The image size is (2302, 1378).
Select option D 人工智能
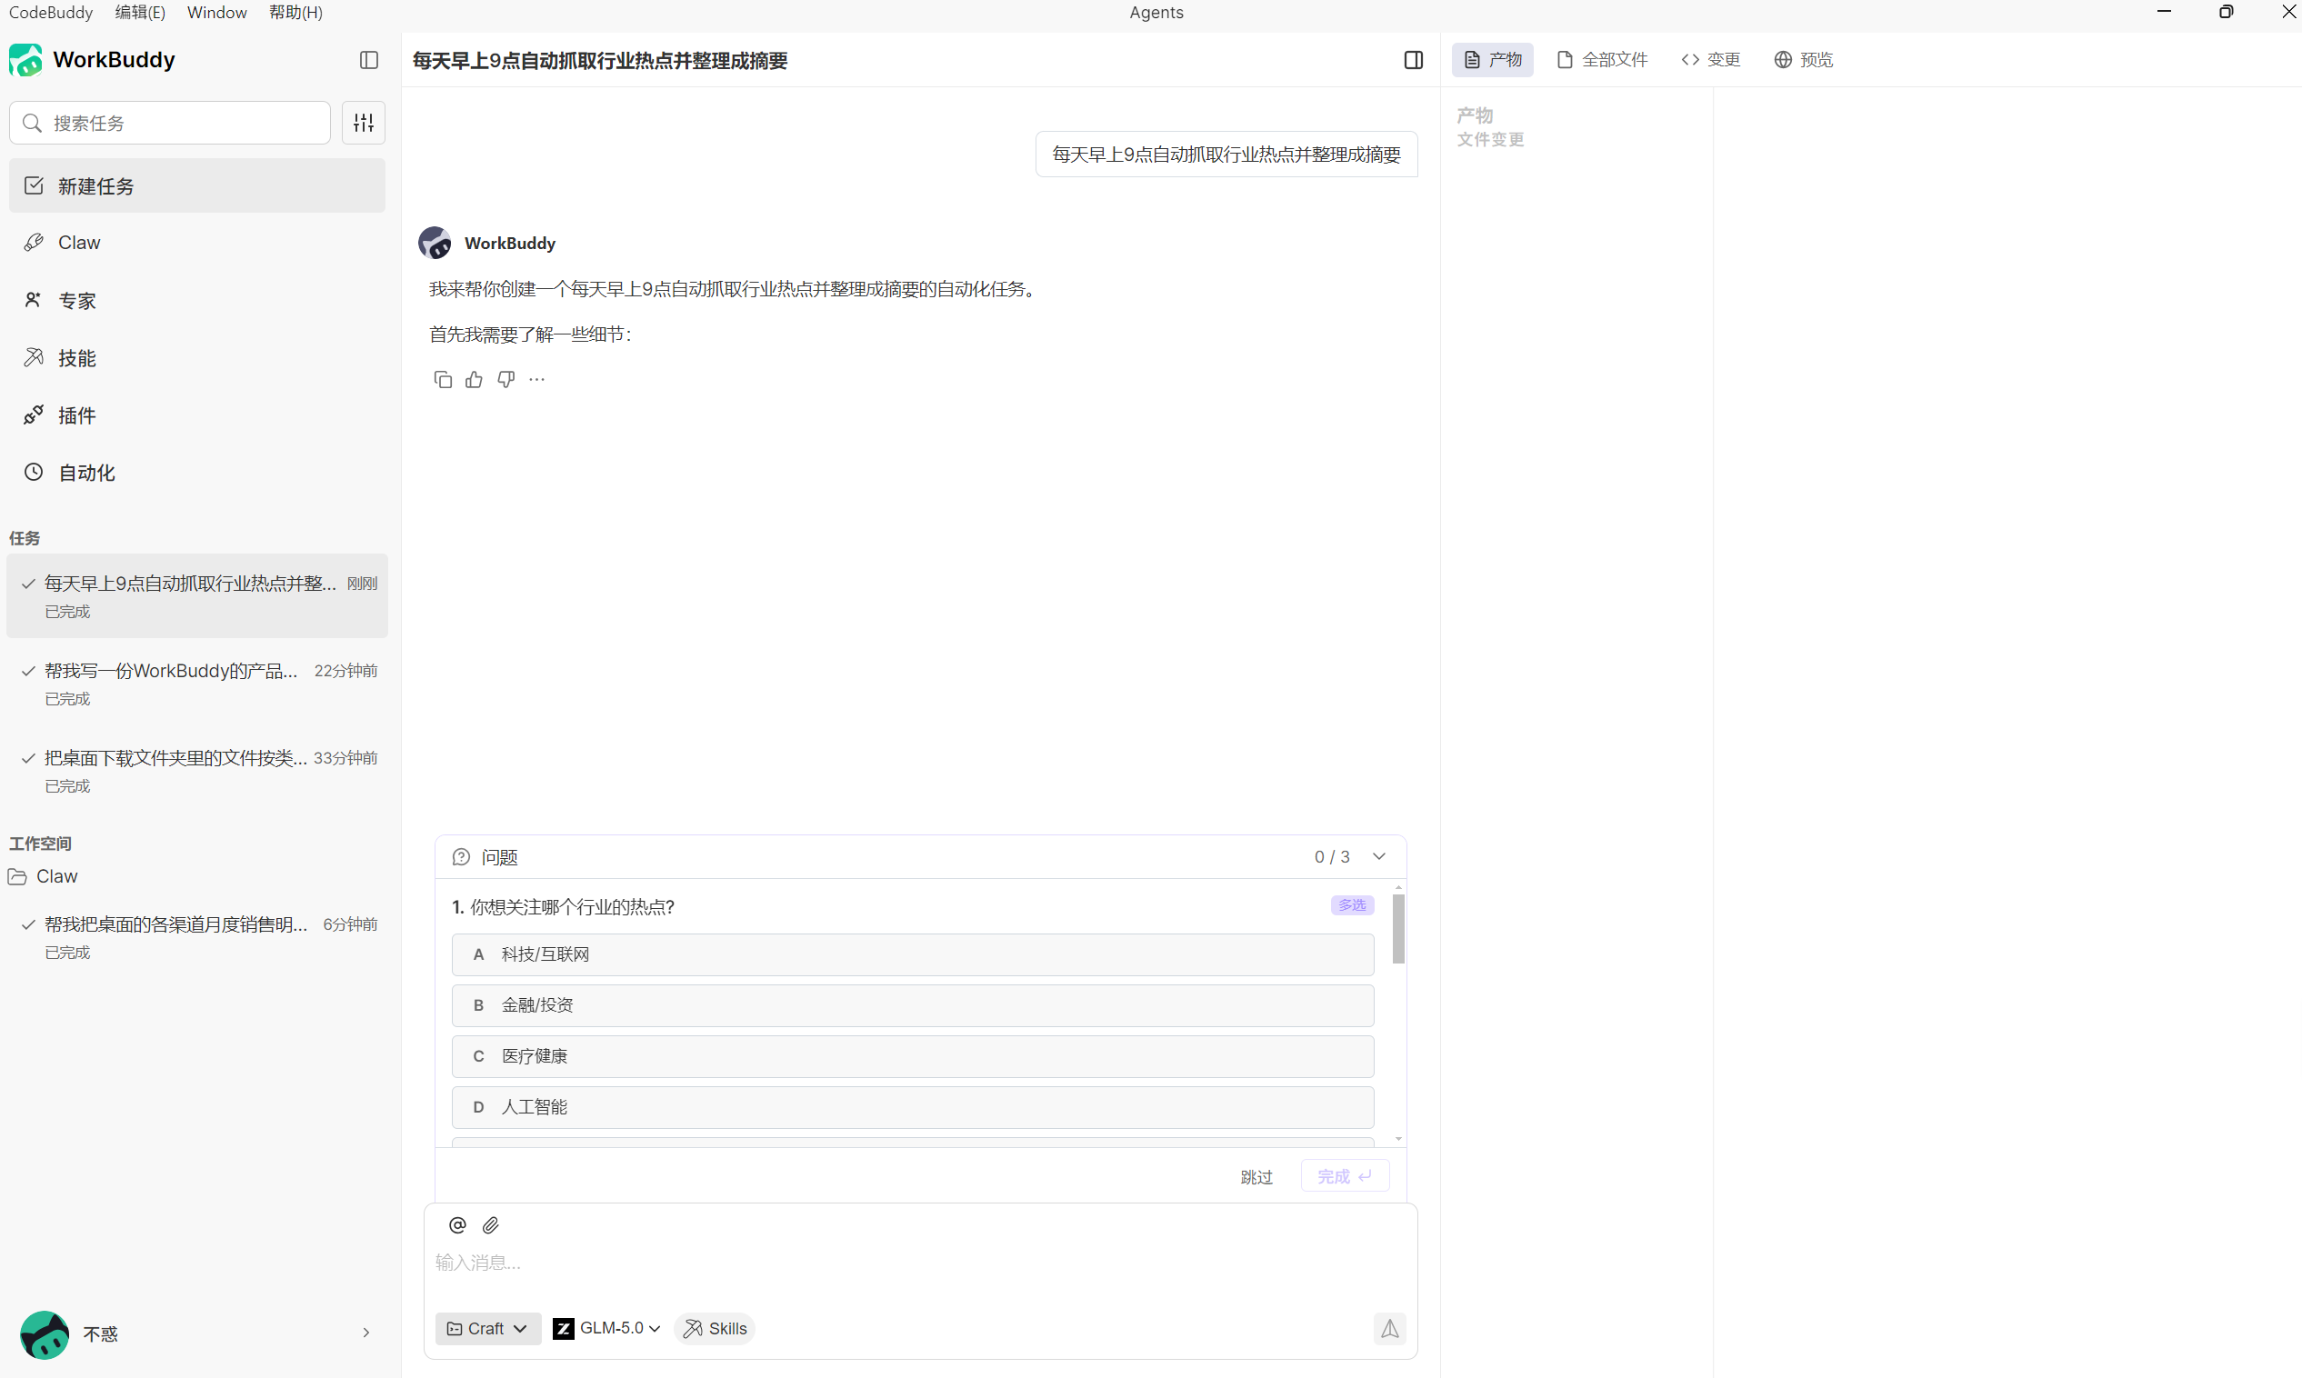coord(912,1107)
